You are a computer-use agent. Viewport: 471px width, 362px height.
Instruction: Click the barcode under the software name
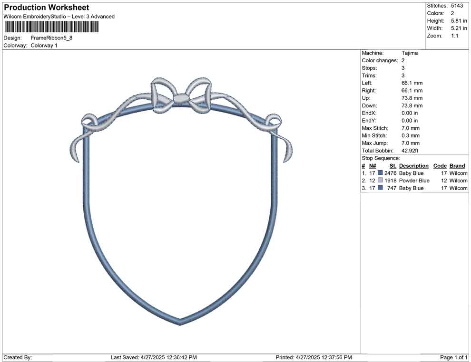point(51,27)
